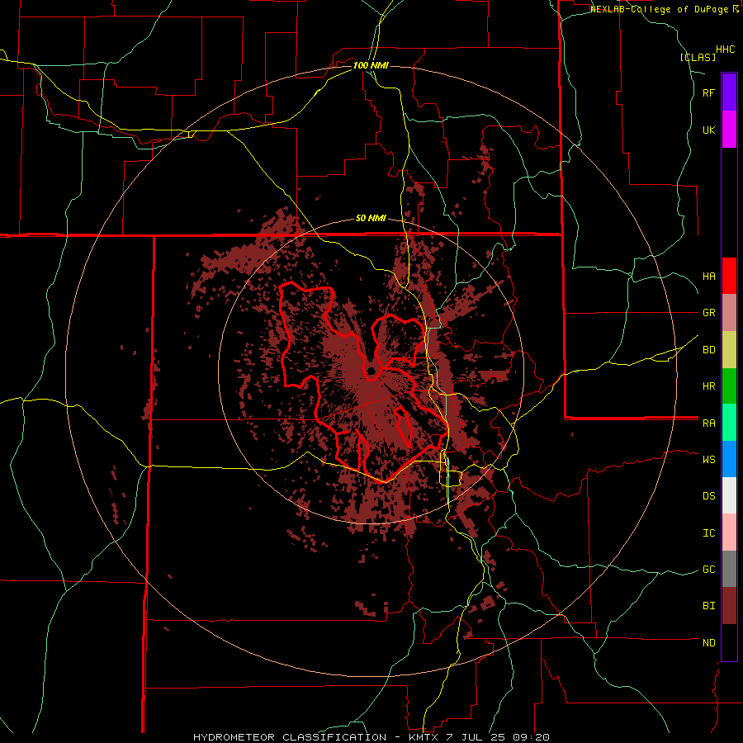Click the HR green legend swatch
Screen dimensions: 743x743
[729, 386]
